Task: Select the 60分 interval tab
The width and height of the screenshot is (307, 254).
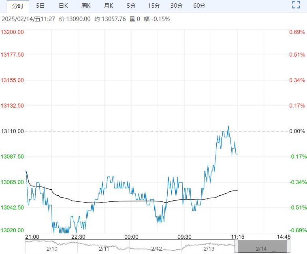Action: (x=199, y=6)
